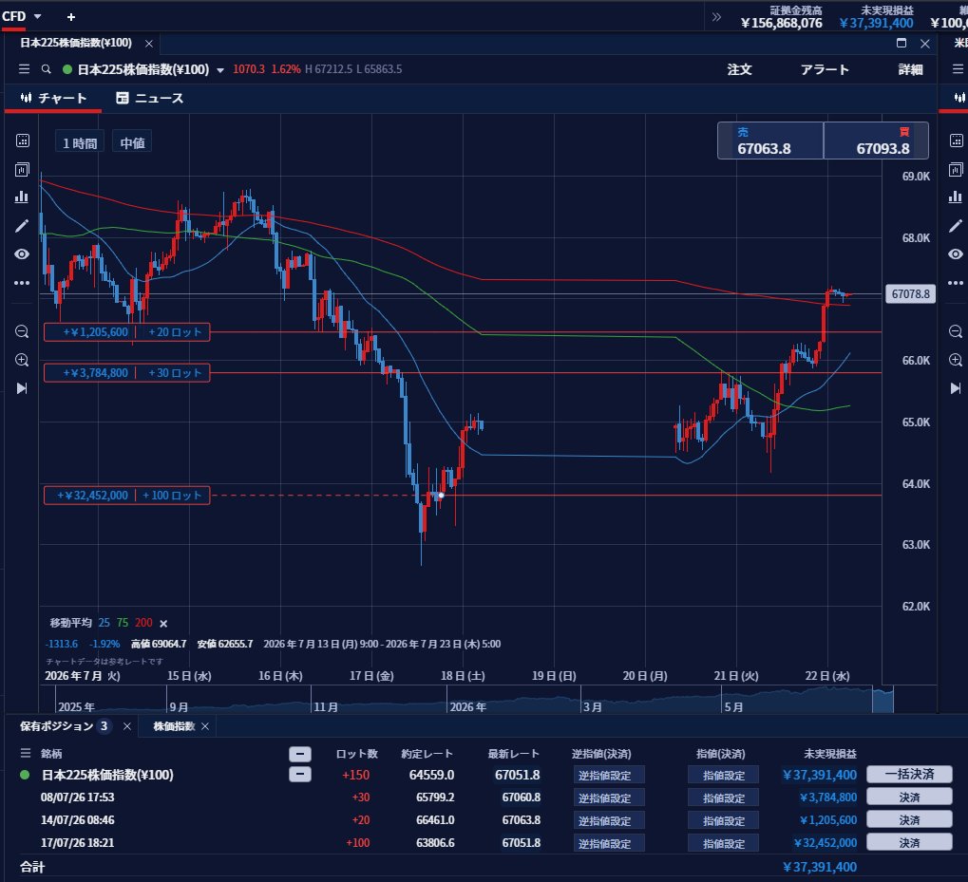Click the 9月 marker in navigator timeline
Viewport: 968px width, 882px height.
point(179,706)
